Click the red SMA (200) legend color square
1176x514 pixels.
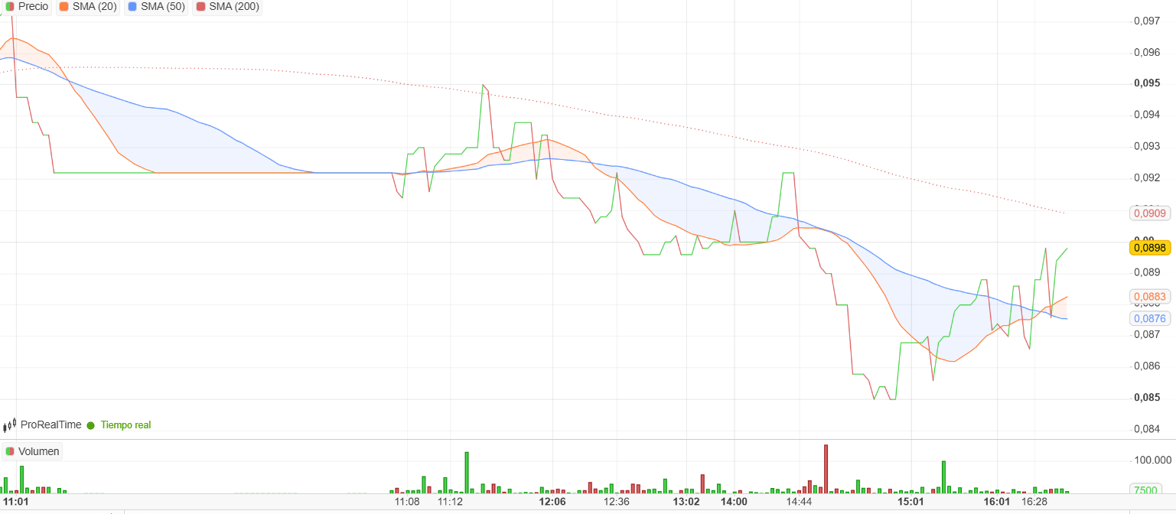click(x=201, y=7)
